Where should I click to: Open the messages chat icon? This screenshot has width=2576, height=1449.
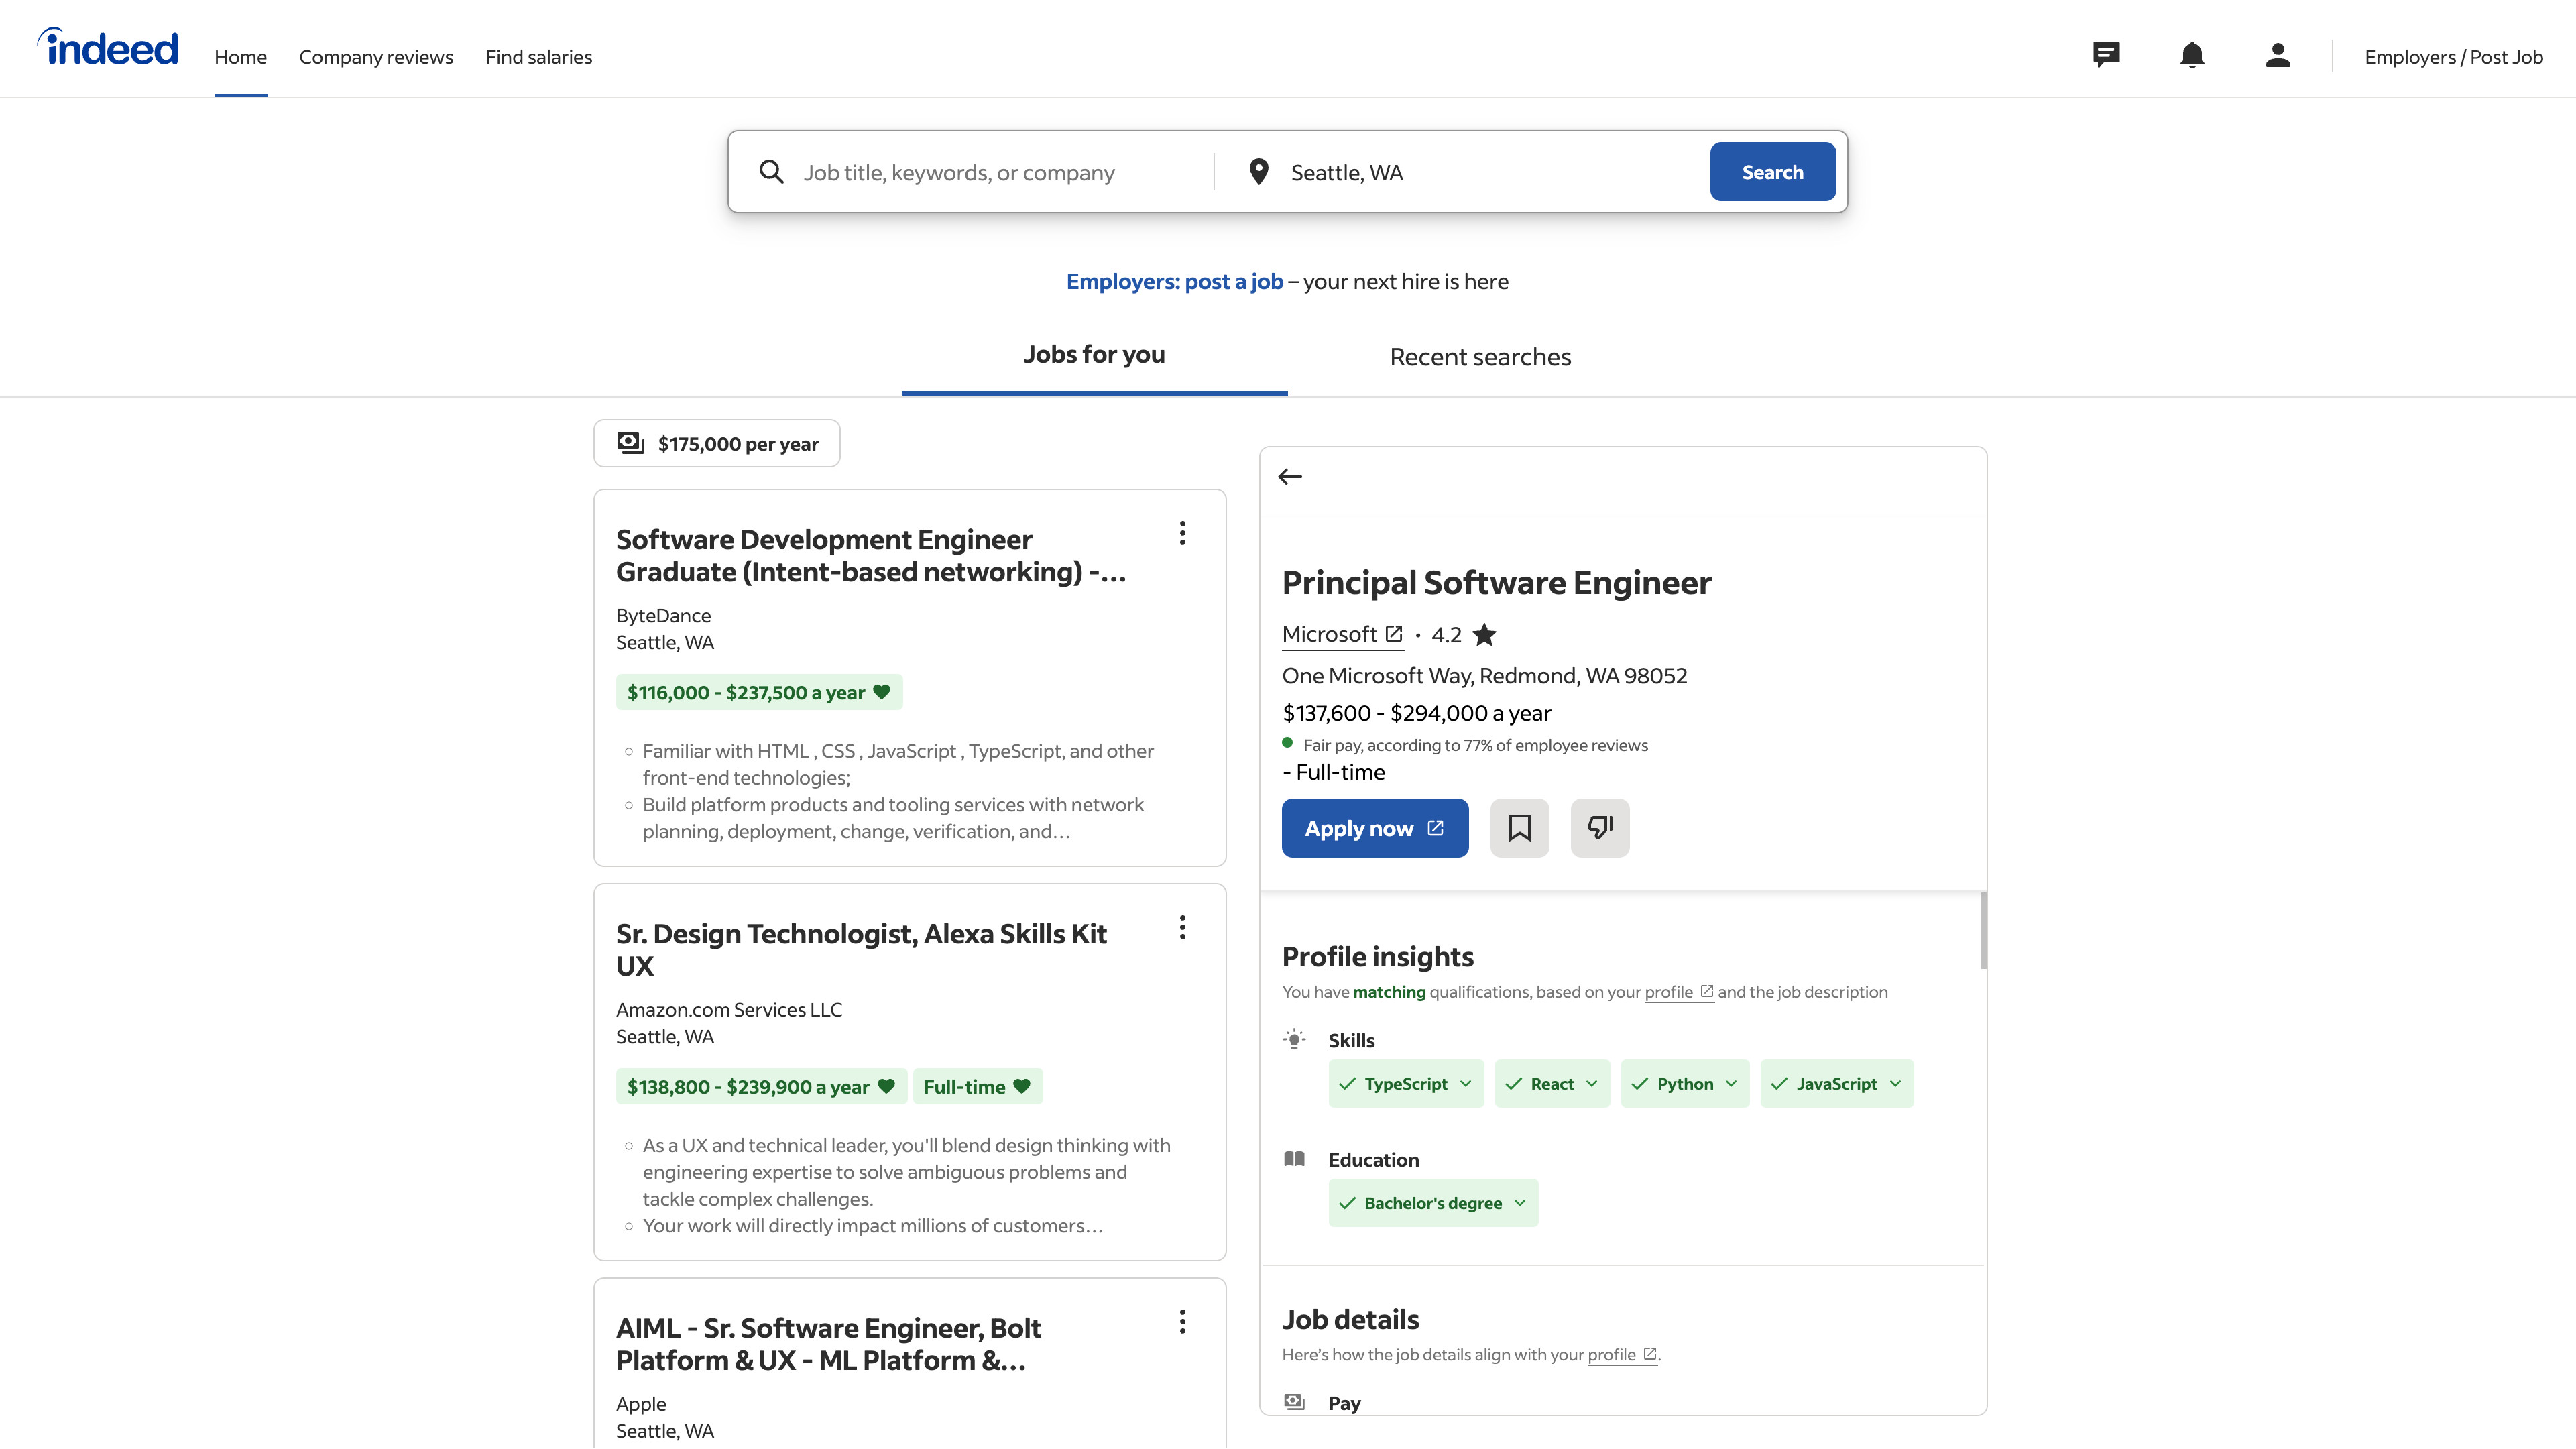[2106, 55]
